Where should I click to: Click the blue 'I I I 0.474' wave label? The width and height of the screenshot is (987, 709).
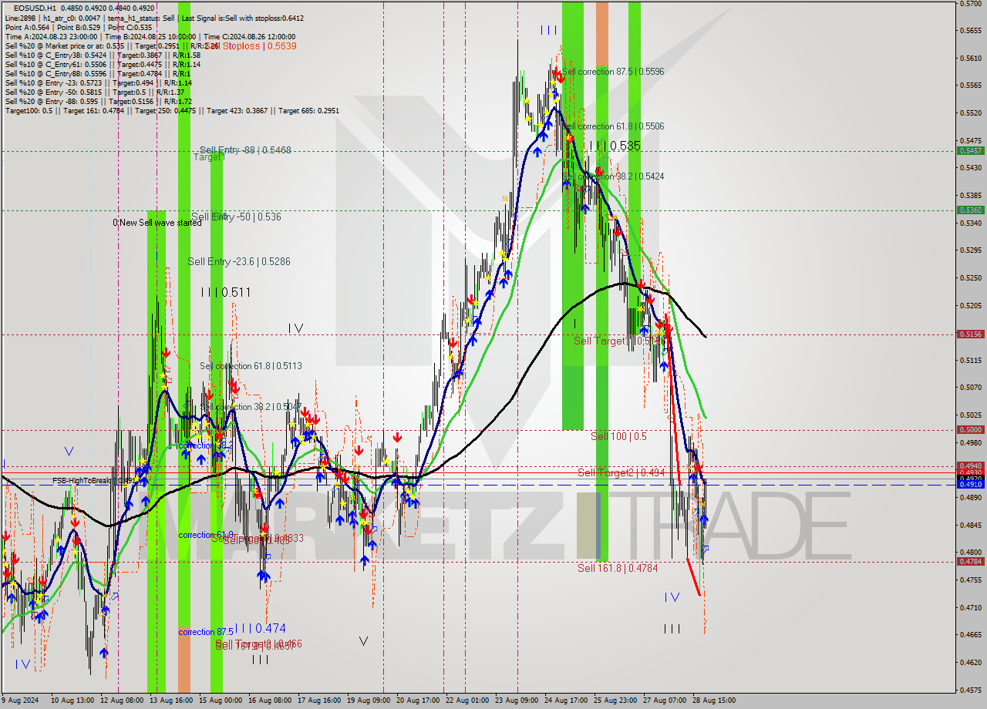(x=260, y=628)
